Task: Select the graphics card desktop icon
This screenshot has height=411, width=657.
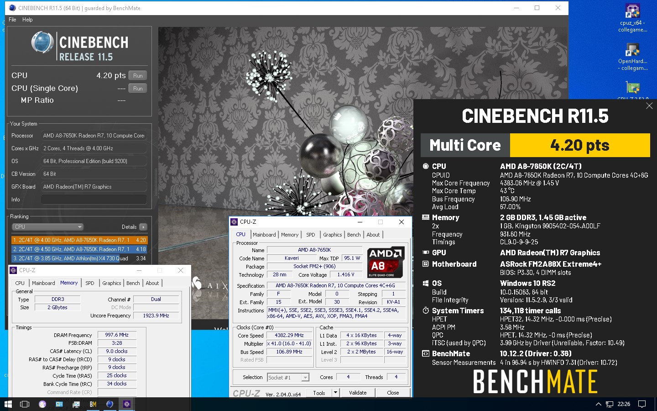Action: tap(632, 89)
